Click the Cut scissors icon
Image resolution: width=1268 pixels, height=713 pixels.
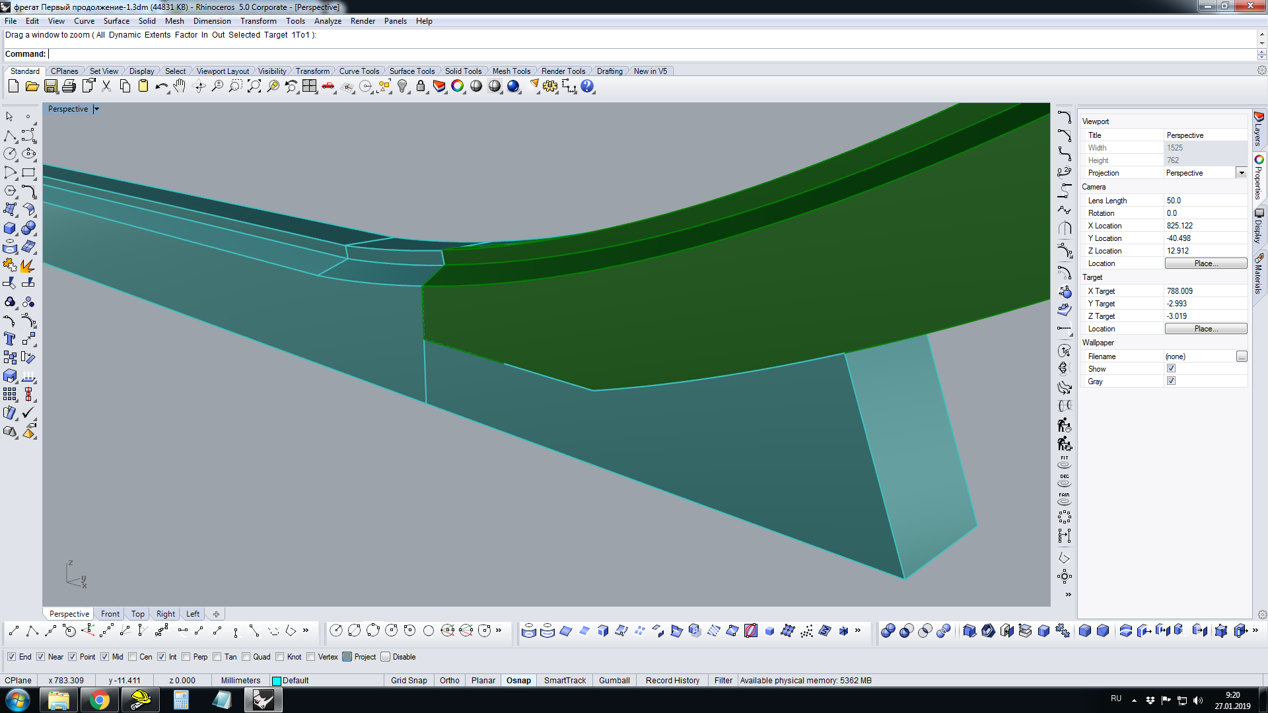tap(106, 86)
